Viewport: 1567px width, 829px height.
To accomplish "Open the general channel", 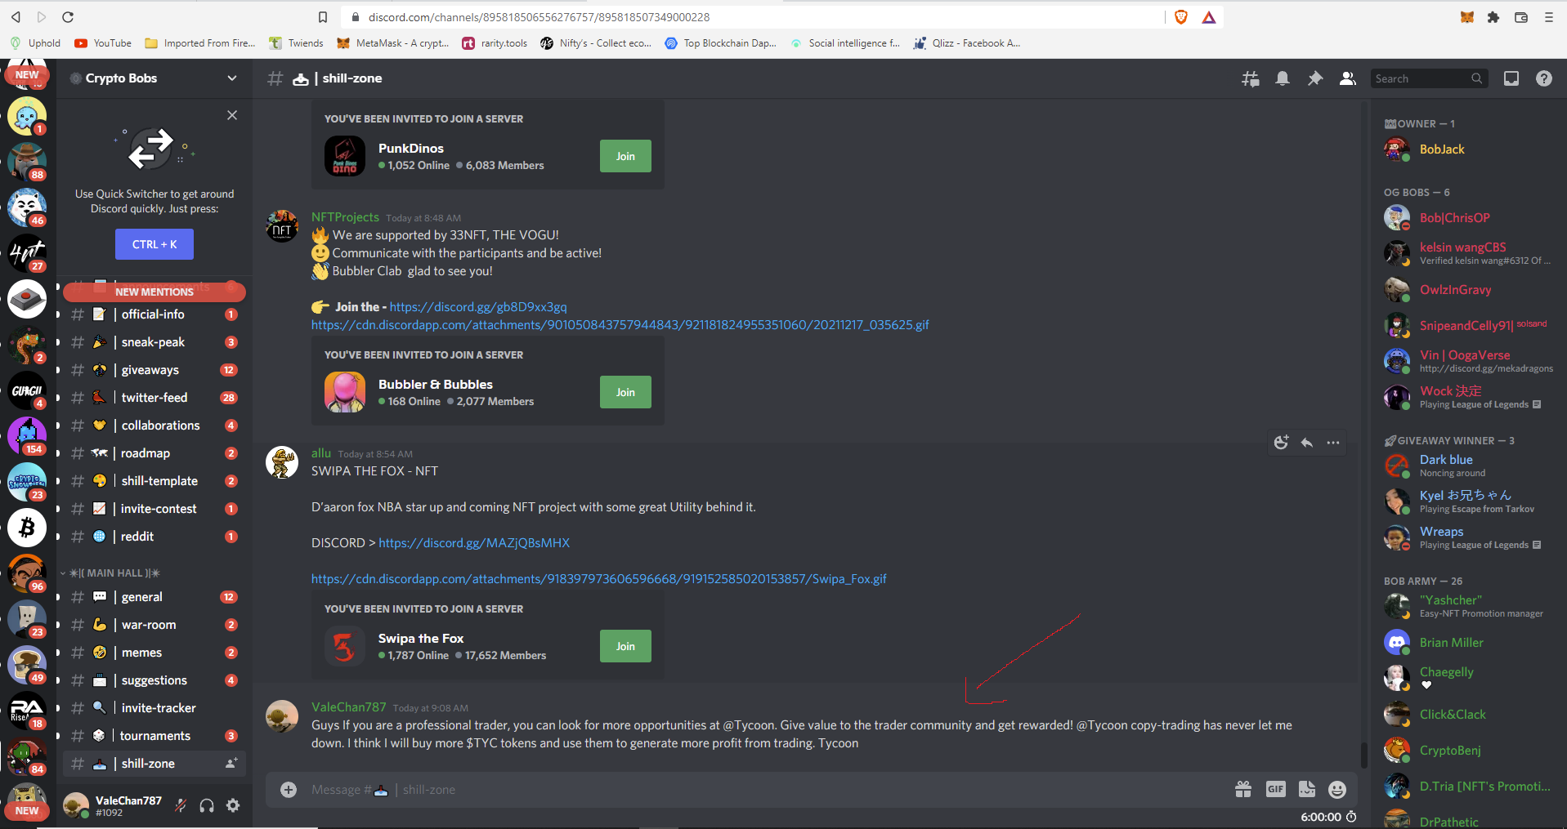I will click(x=153, y=597).
